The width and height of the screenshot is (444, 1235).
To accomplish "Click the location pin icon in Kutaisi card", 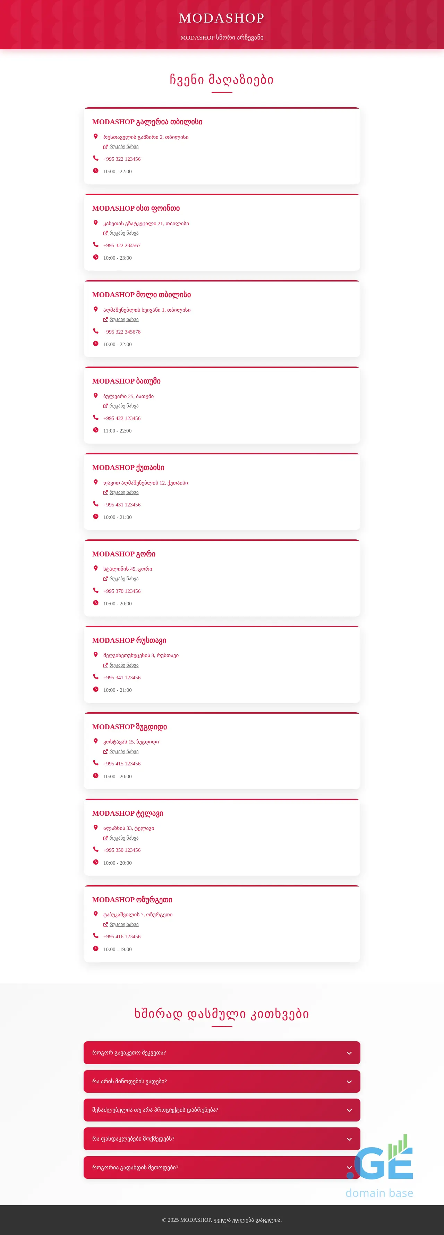I will click(x=96, y=482).
